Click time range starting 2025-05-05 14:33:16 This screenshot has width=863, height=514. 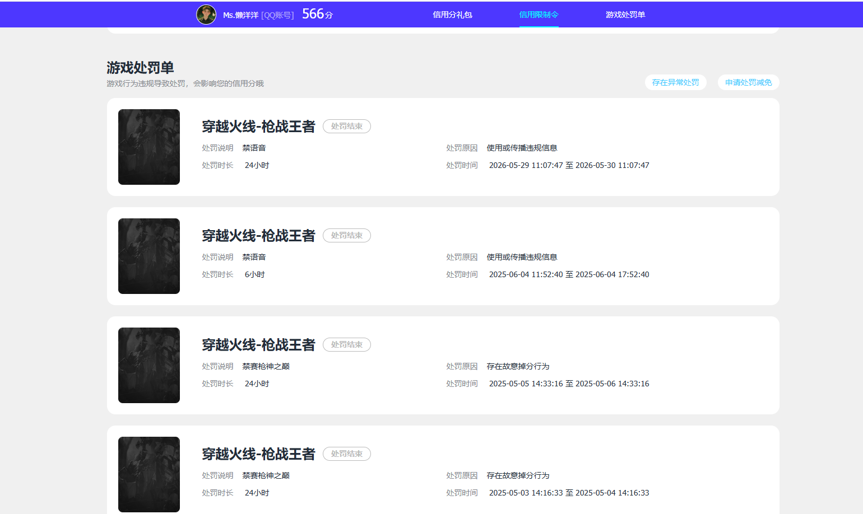(x=569, y=384)
